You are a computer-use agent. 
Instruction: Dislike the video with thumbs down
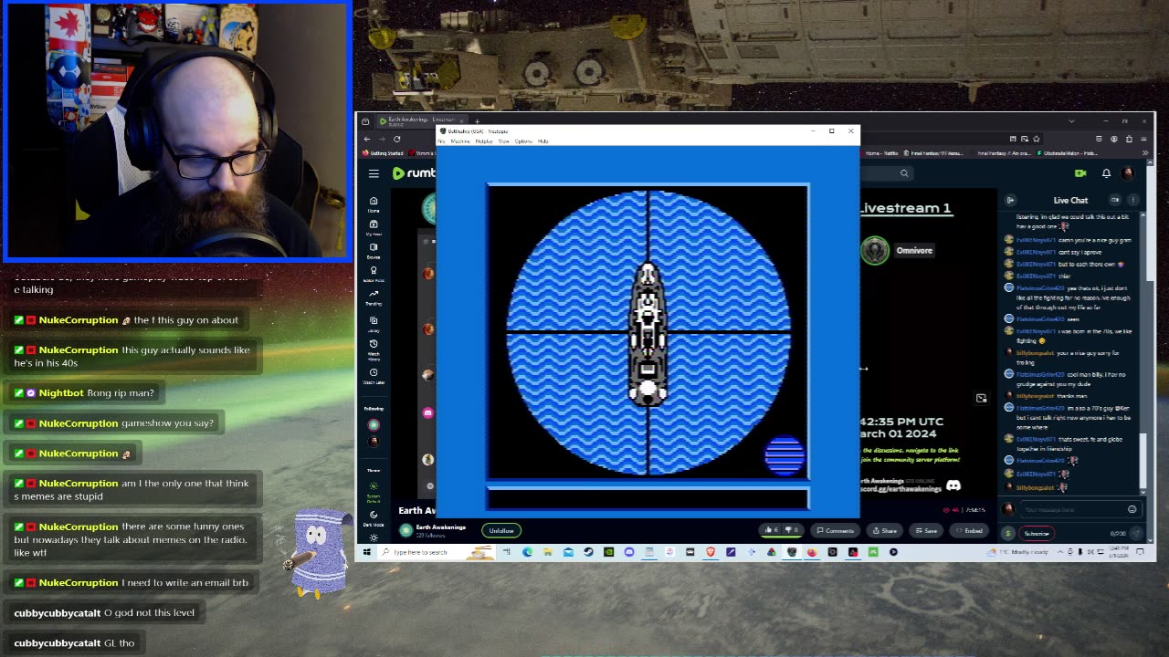pyautogui.click(x=791, y=530)
